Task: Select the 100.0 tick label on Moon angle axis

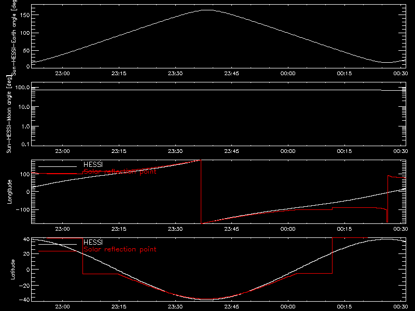Action: coord(22,87)
